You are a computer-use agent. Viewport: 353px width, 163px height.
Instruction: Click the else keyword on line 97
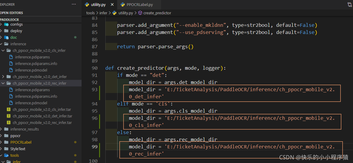coord(123,133)
